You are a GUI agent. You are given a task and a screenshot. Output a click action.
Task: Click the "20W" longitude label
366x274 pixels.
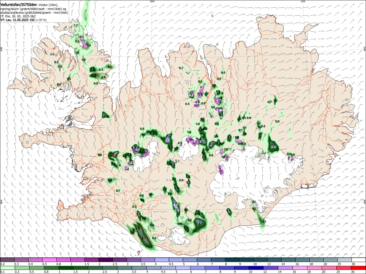click(152, 1)
